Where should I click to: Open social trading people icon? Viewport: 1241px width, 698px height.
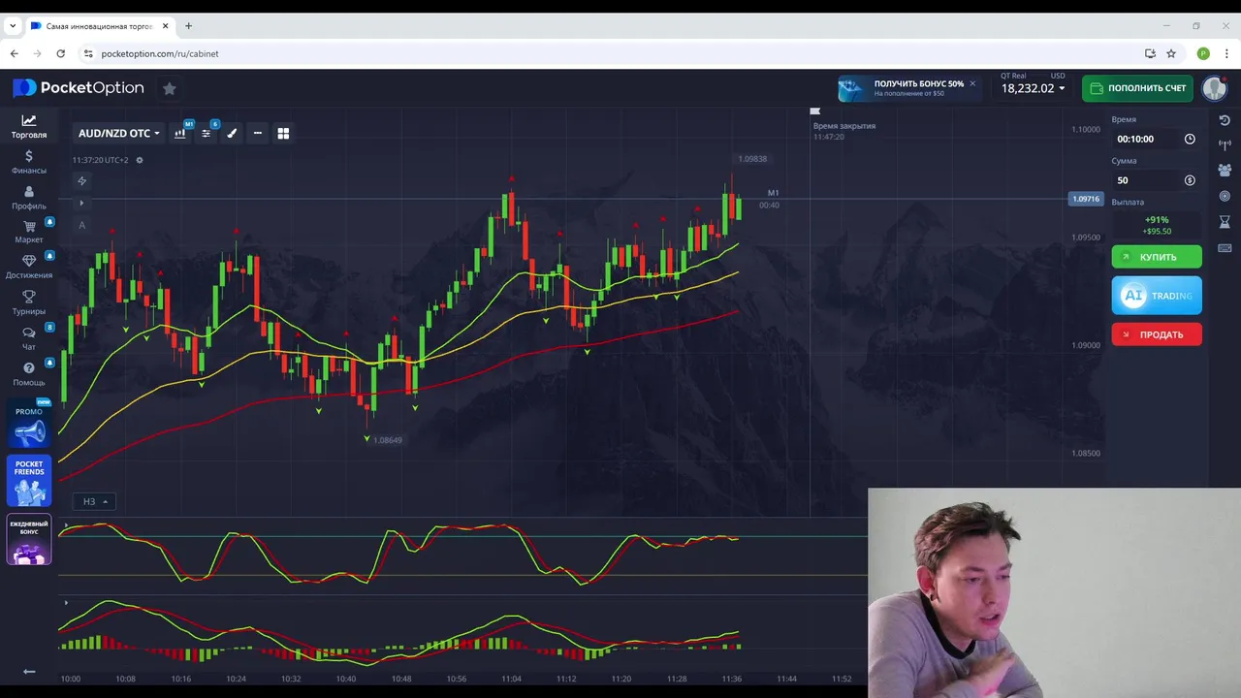coord(1225,170)
